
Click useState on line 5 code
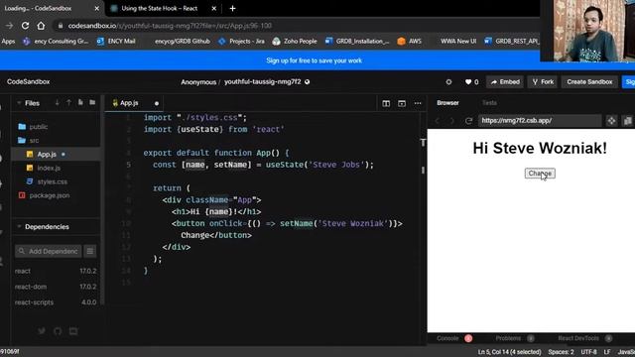(x=285, y=165)
